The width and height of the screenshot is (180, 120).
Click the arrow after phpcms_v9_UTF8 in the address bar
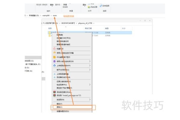pyautogui.click(x=94, y=23)
